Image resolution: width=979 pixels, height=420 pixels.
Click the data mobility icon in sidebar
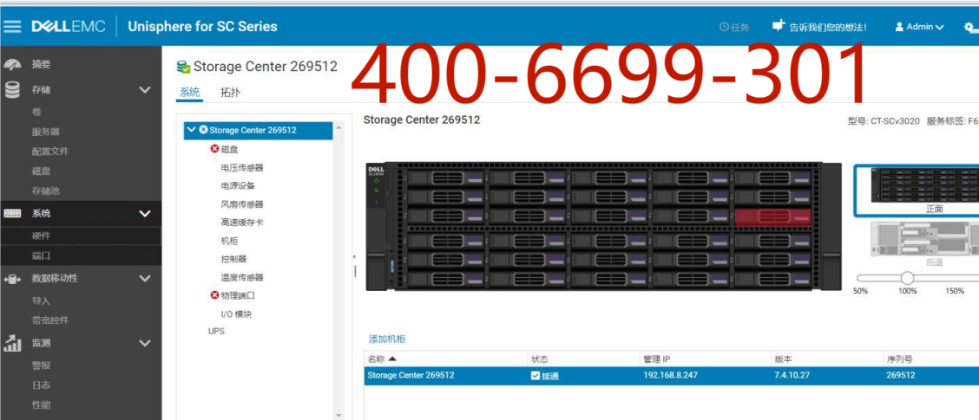point(12,279)
